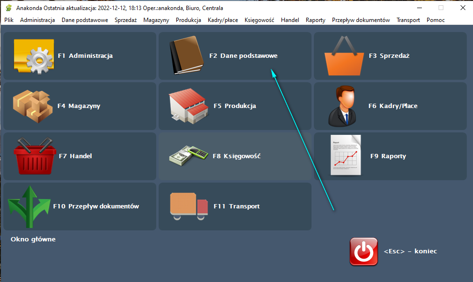This screenshot has height=282, width=473.
Task: Open the Produkcja menu in menu bar
Action: (188, 20)
